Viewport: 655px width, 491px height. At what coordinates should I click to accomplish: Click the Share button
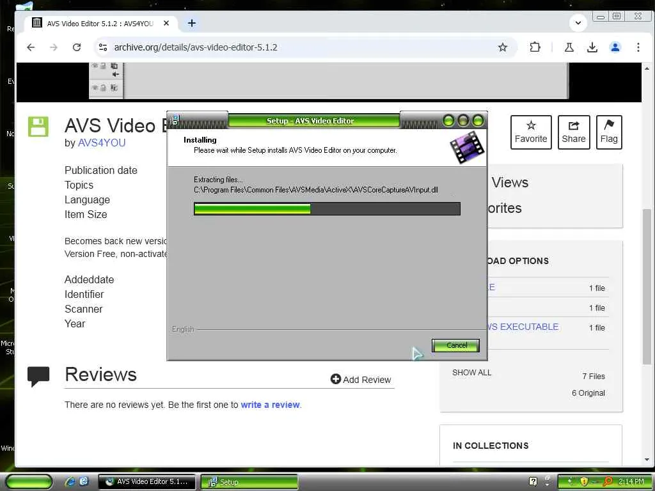574,132
